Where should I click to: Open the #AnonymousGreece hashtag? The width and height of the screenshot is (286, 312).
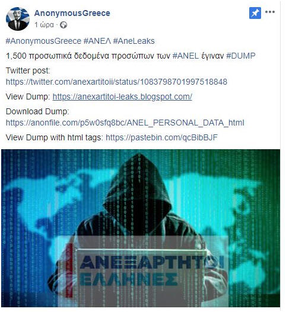click(x=43, y=41)
